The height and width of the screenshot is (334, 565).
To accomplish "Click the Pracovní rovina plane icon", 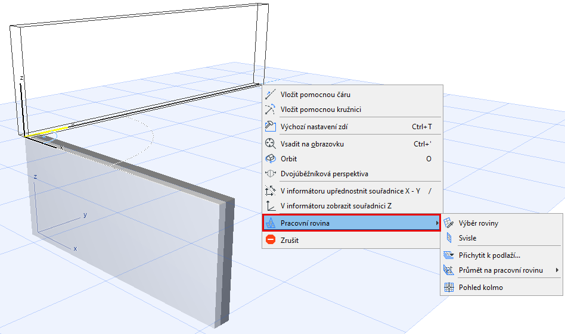I will [x=270, y=223].
